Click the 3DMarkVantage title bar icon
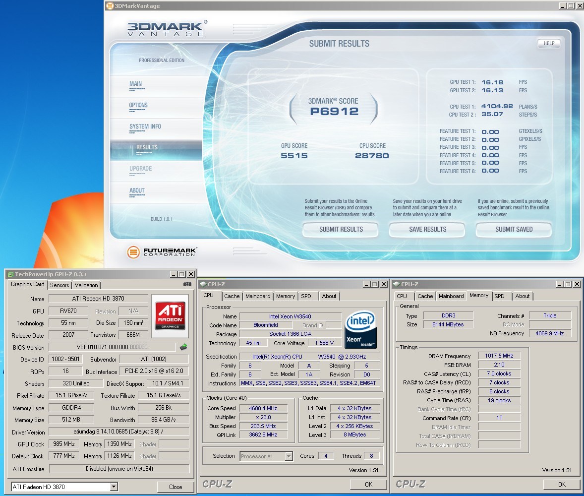 (x=110, y=5)
